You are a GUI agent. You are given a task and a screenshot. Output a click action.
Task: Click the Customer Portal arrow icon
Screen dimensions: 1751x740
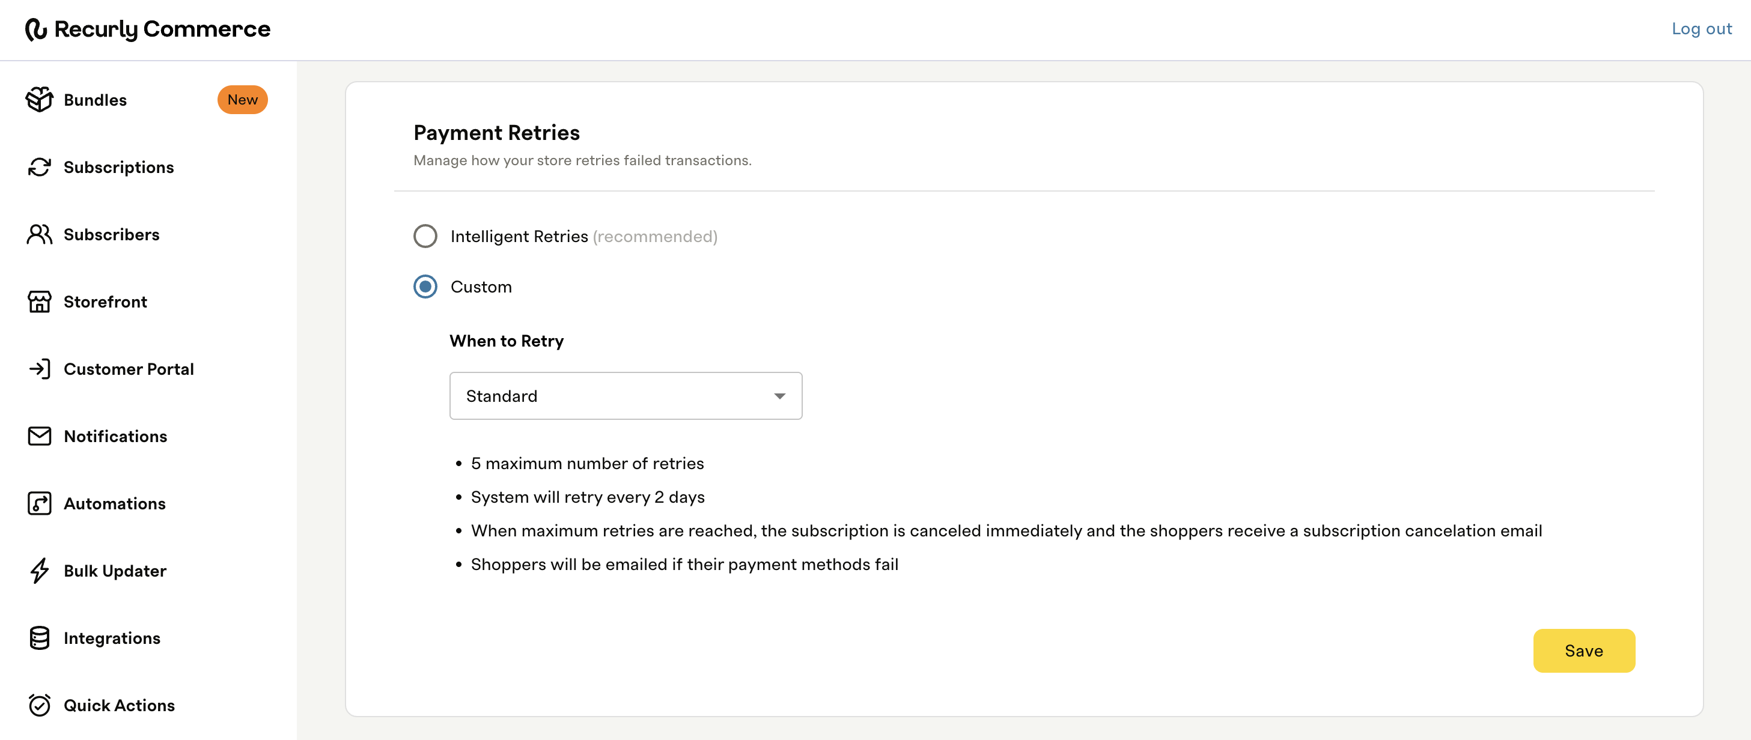point(40,369)
